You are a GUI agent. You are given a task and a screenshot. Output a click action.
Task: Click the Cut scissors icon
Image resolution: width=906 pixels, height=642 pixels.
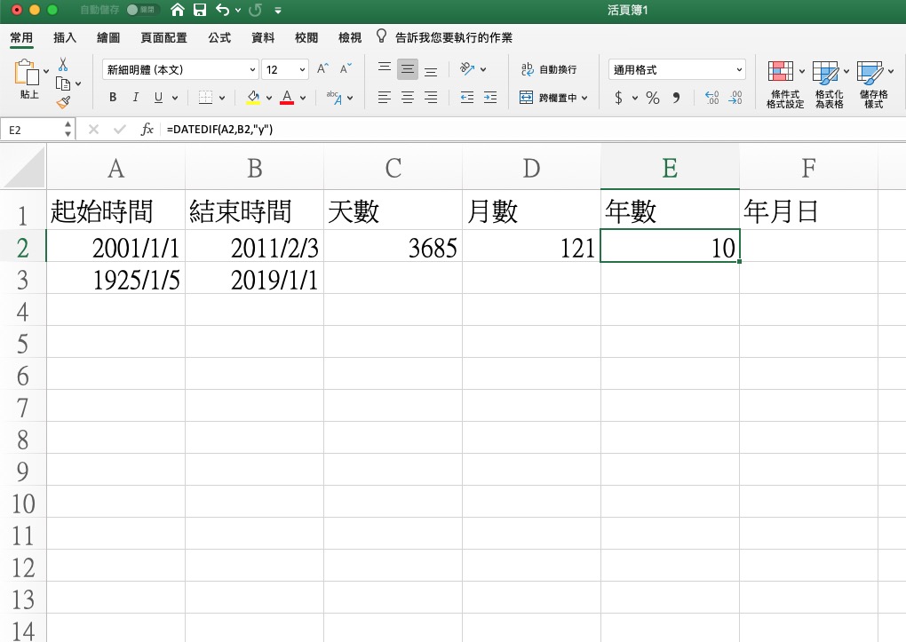click(63, 65)
